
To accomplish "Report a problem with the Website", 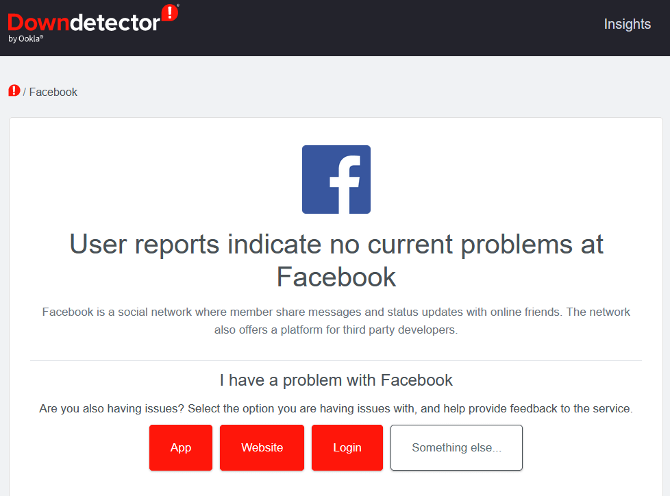I will (x=262, y=448).
